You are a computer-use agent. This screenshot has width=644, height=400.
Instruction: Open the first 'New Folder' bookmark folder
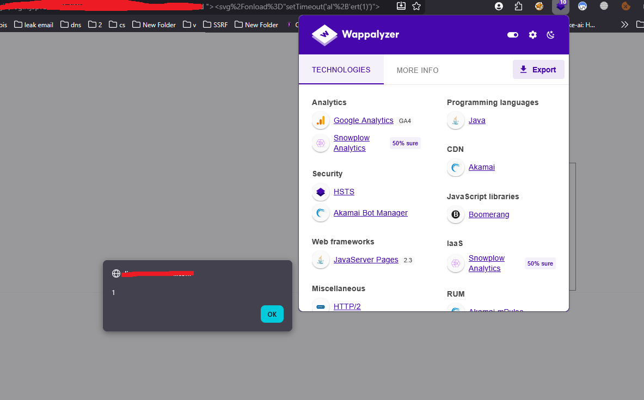coord(154,24)
